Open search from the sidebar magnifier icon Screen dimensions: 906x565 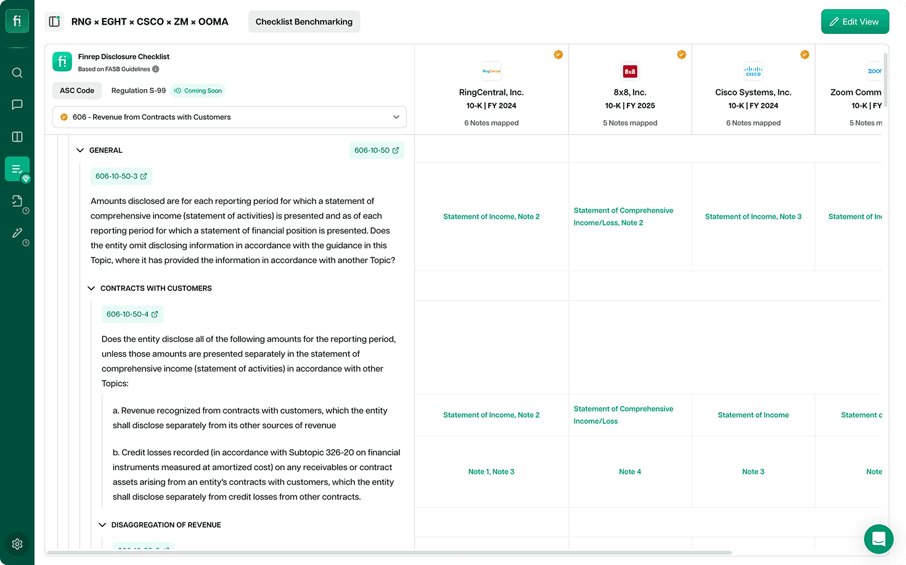coord(17,73)
